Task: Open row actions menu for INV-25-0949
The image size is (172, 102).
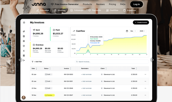Action: click(145, 88)
